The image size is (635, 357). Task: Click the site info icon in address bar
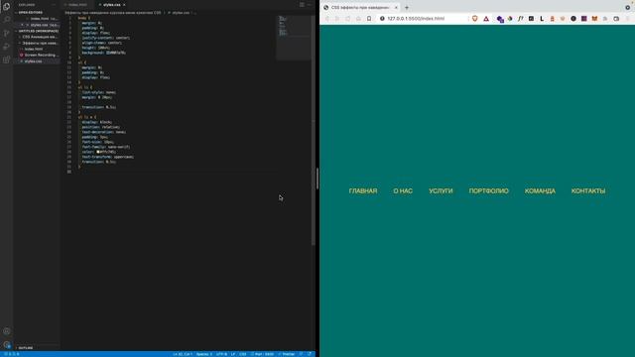(x=382, y=19)
